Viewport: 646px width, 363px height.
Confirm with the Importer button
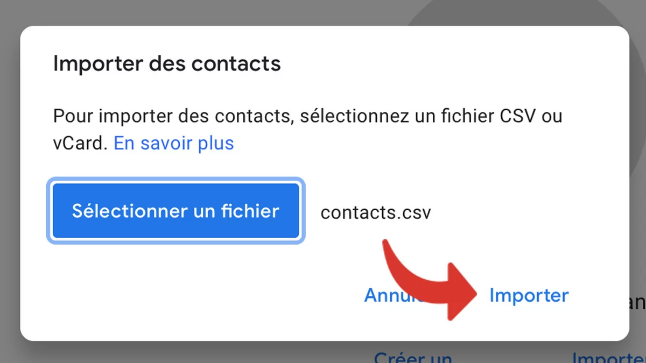529,295
